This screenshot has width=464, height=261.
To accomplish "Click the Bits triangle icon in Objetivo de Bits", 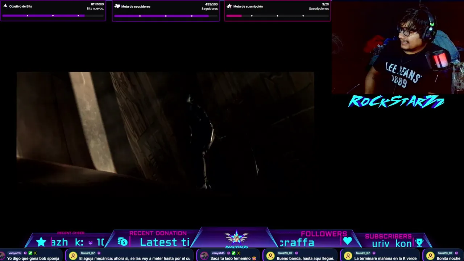I will 5,6.
